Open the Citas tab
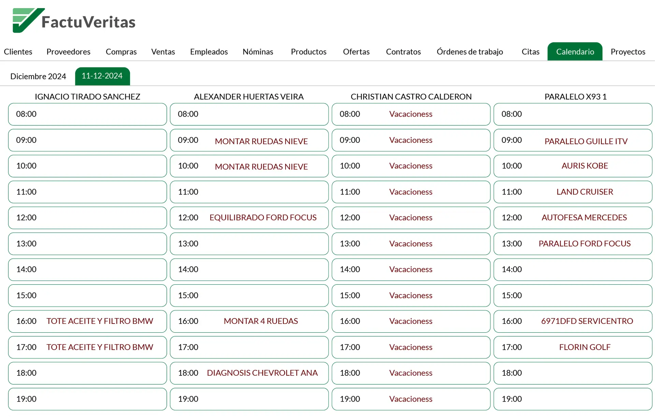Screen dimensions: 655x419 click(x=530, y=51)
